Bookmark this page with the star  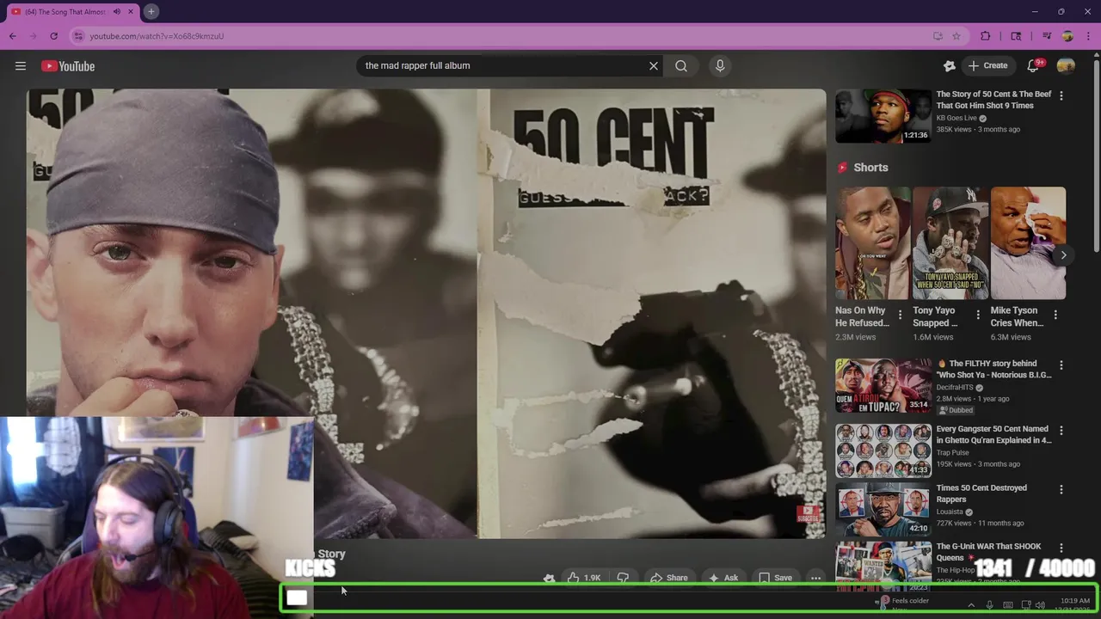point(956,36)
